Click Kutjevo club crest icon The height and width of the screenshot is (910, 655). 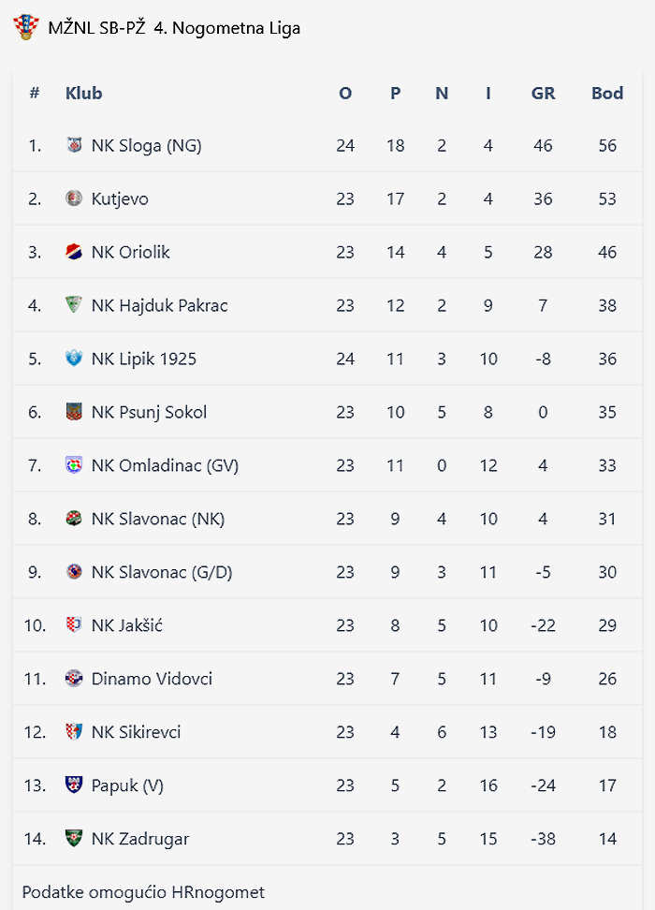74,198
